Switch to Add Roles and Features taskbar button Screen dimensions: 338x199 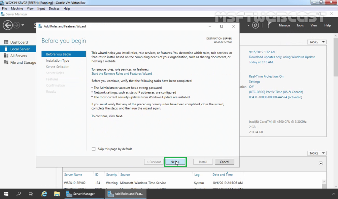point(126,194)
